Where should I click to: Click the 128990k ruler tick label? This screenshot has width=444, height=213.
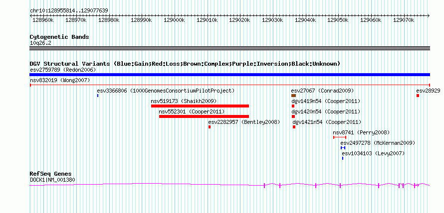click(141, 20)
